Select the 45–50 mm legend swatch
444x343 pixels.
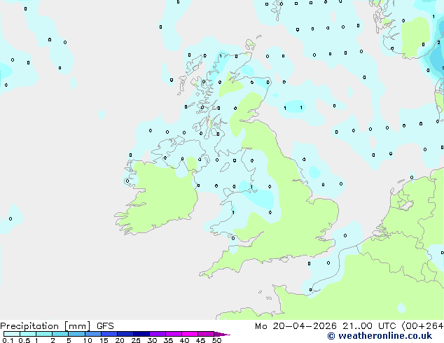click(206, 334)
